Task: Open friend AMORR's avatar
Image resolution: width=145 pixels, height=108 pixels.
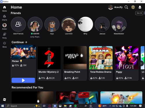Action: coord(35,24)
